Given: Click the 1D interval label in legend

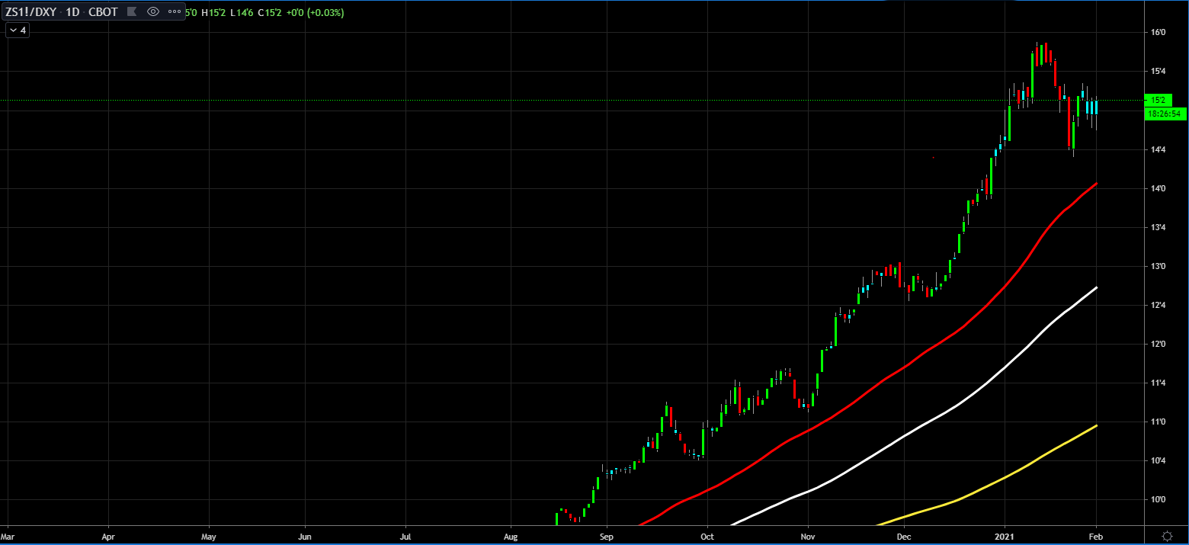Looking at the screenshot, I should pos(73,12).
